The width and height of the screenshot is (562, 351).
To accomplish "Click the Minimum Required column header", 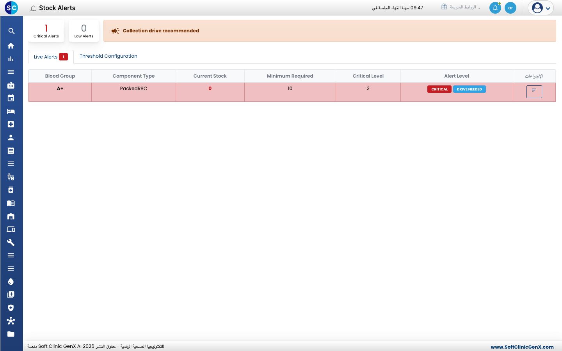I will point(290,76).
